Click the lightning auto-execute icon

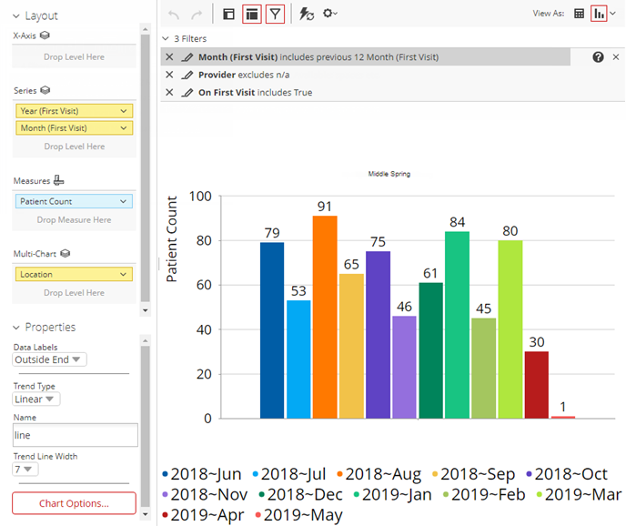point(307,15)
